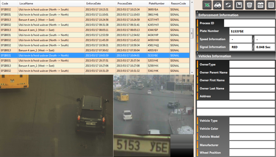Click the cropped license plate image
The height and width of the screenshot is (157, 276).
tap(142, 145)
